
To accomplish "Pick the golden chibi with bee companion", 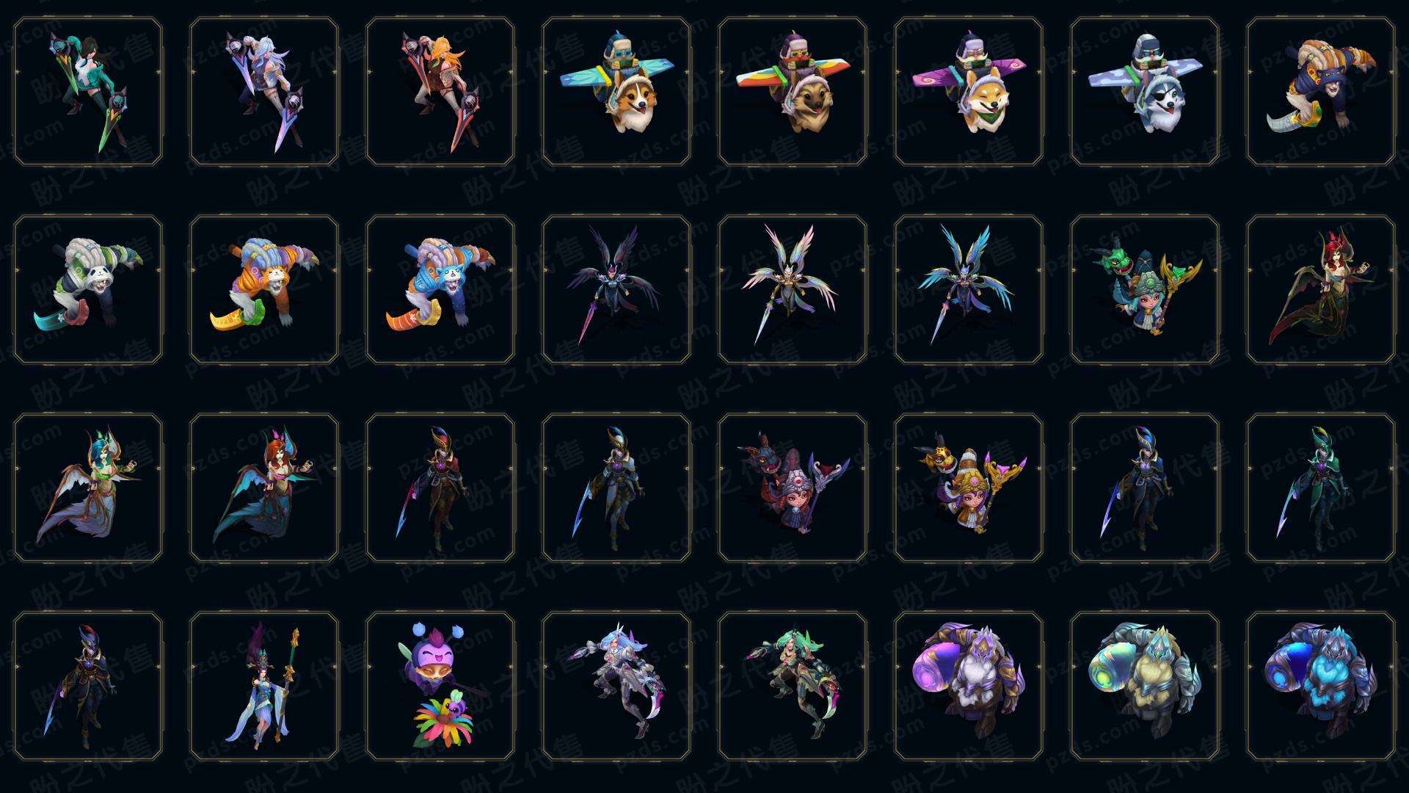I will pos(968,488).
